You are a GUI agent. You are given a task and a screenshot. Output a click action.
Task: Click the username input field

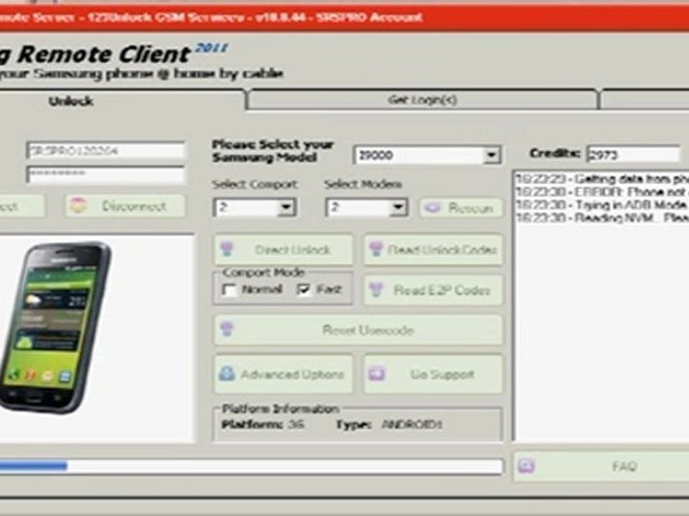106,150
